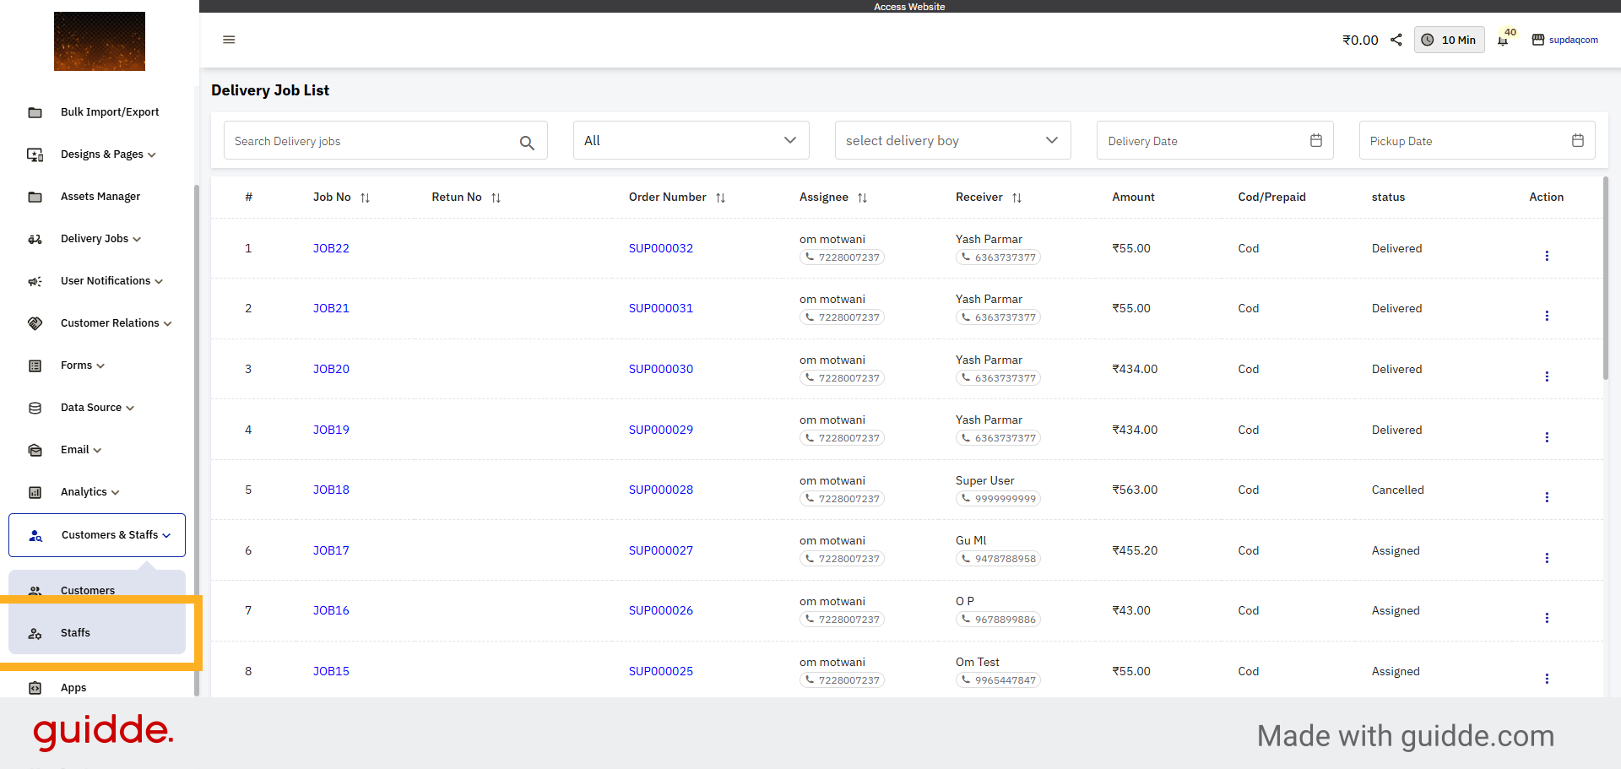
Task: Open job link JOB18
Action: click(331, 490)
